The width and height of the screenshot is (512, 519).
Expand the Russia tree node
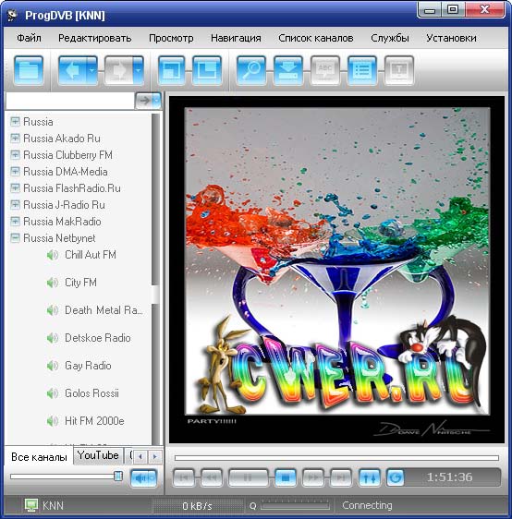click(x=15, y=122)
